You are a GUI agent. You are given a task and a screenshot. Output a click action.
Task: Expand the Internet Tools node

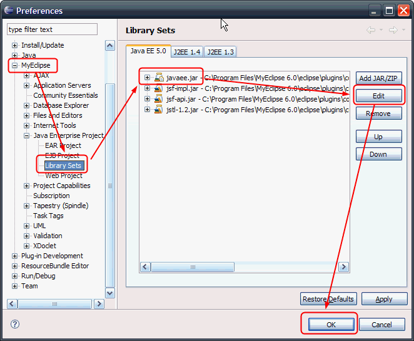pyautogui.click(x=26, y=125)
